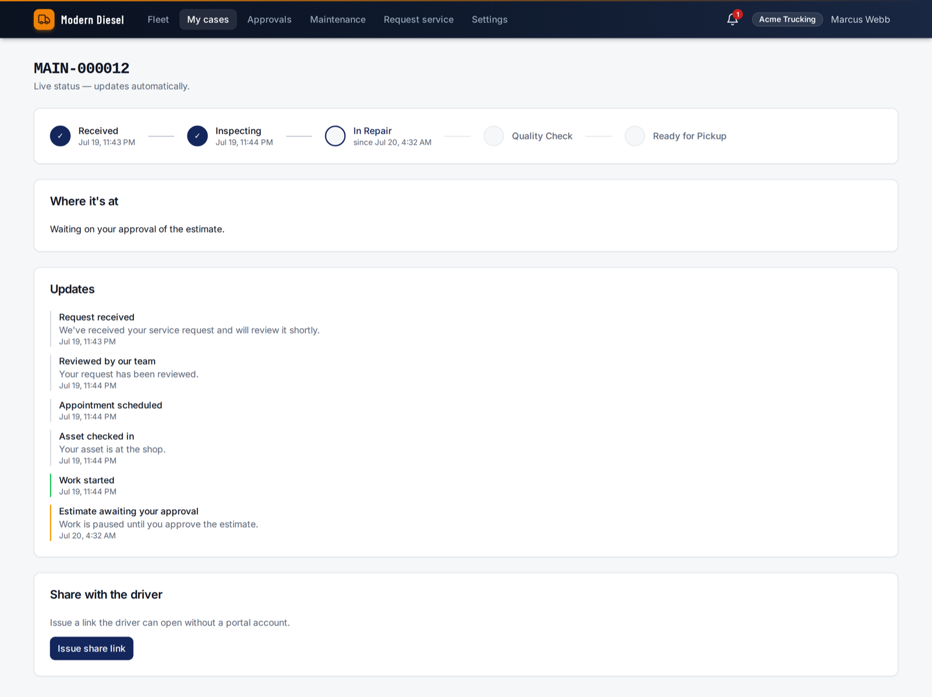Screen dimensions: 932x697
Task: Click 'since Jul 20, 4:32 AM' timestamp
Action: point(393,142)
